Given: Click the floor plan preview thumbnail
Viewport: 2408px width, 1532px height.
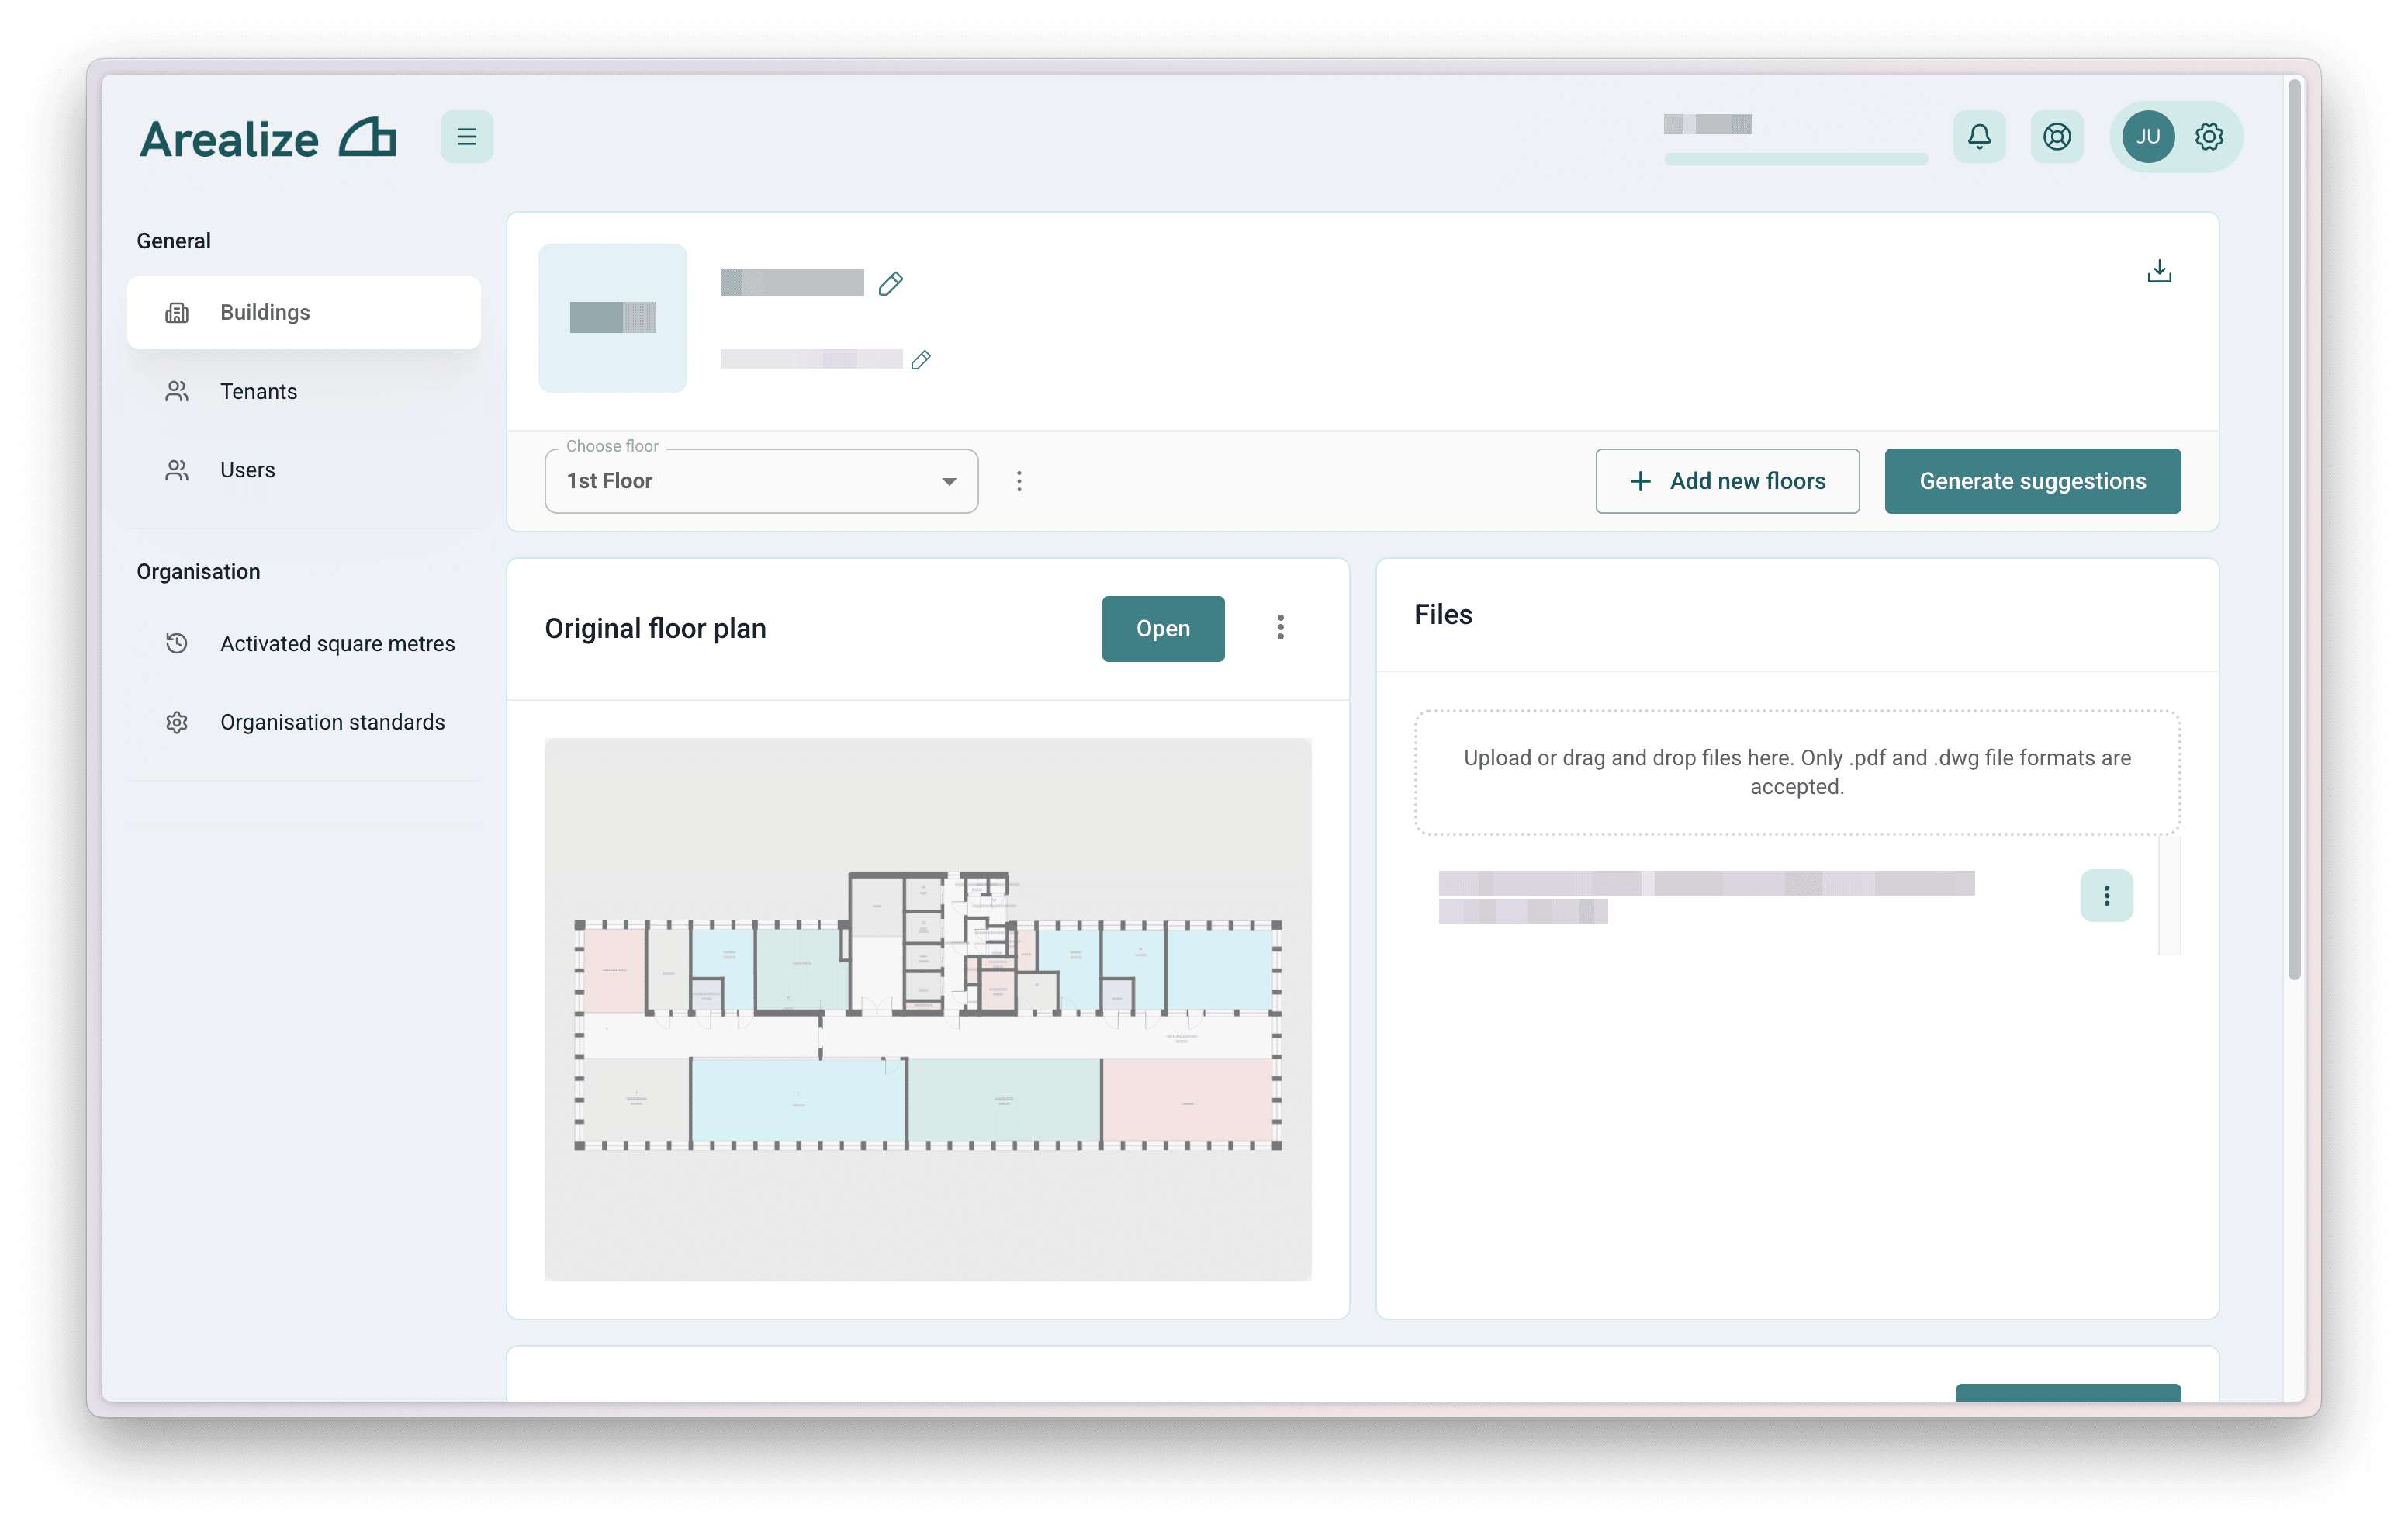Looking at the screenshot, I should pos(927,1010).
